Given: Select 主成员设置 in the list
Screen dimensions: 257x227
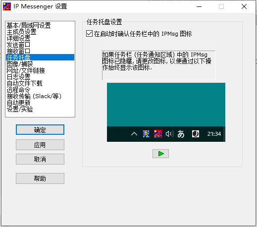Looking at the screenshot, I should pos(40,32).
